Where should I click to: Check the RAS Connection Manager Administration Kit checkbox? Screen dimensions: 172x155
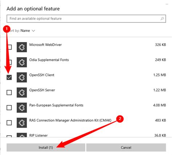point(9,123)
